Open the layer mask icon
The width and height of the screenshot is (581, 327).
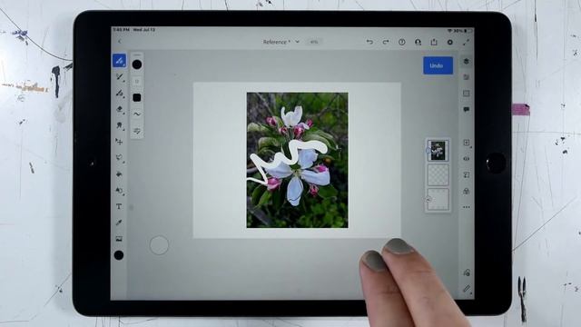467,174
